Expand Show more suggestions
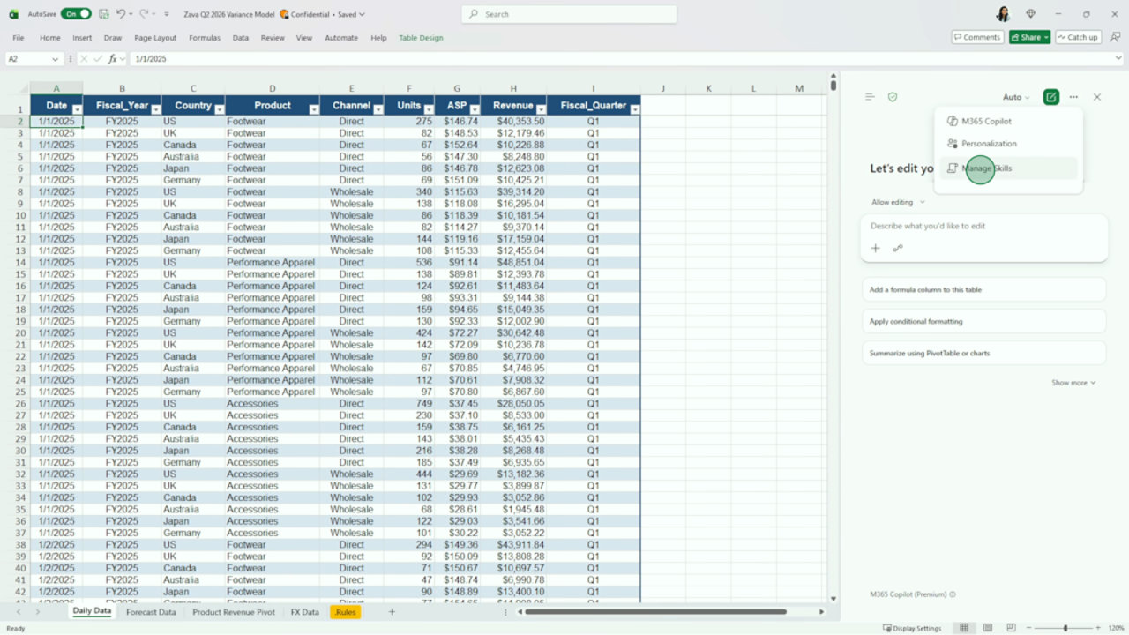1129x635 pixels. 1073,383
